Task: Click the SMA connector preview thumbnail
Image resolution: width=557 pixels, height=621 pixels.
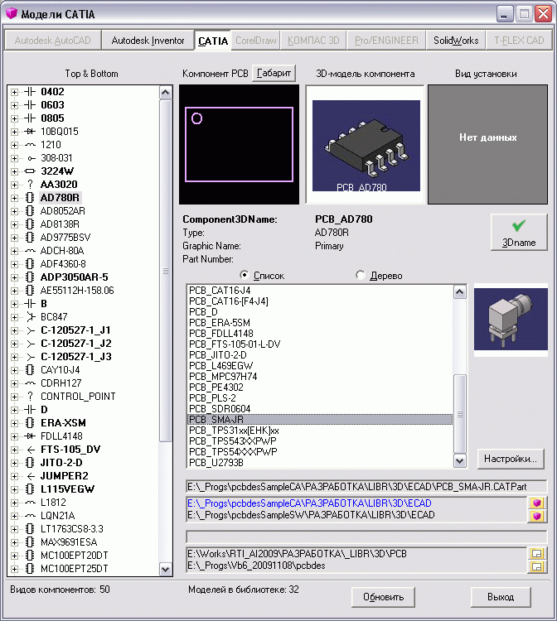Action: [511, 319]
